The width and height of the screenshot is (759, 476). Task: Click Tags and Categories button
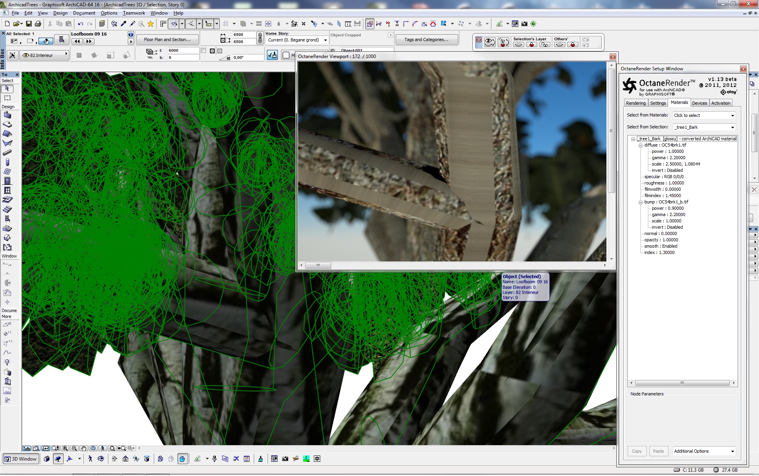[426, 40]
